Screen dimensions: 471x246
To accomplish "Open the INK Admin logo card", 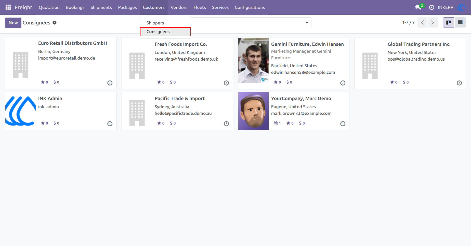I will coord(21,111).
